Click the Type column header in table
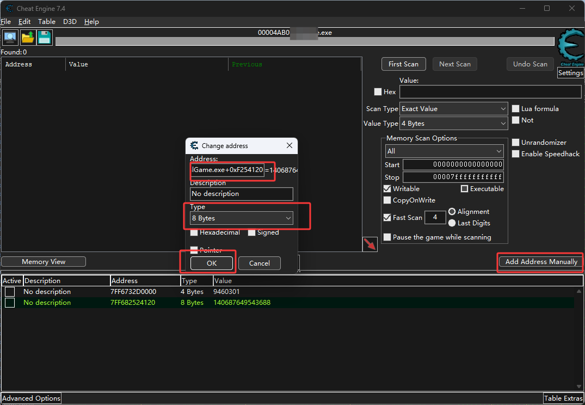 click(x=196, y=281)
